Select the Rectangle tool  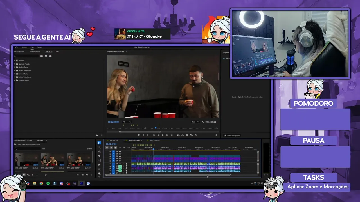click(x=99, y=169)
